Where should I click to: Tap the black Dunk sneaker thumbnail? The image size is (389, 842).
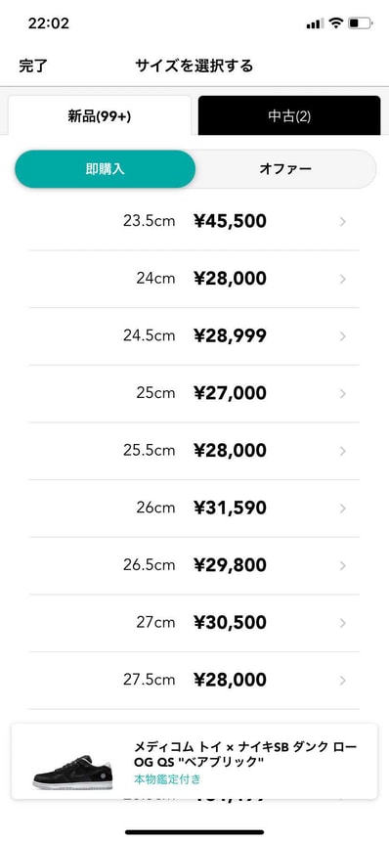pyautogui.click(x=73, y=772)
